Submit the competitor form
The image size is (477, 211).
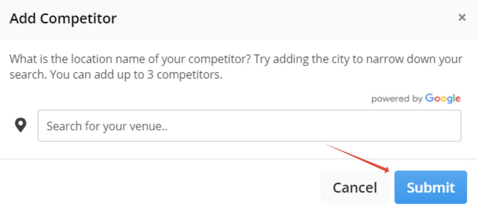430,187
